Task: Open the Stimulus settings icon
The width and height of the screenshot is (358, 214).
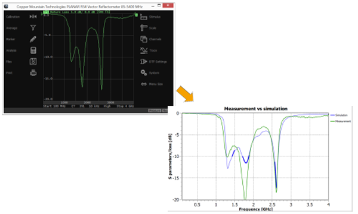Action: pos(144,17)
